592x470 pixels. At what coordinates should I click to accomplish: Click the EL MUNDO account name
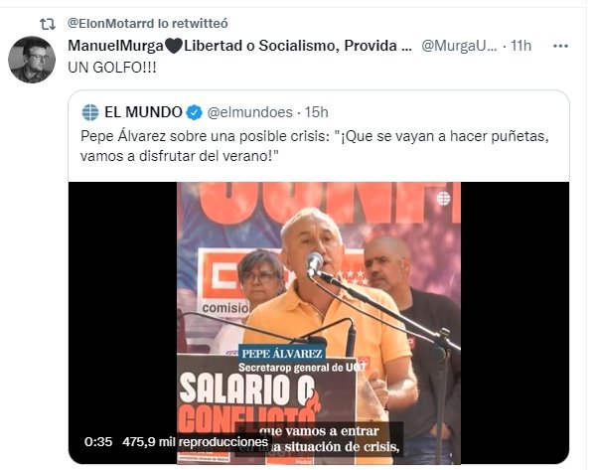[x=143, y=112]
